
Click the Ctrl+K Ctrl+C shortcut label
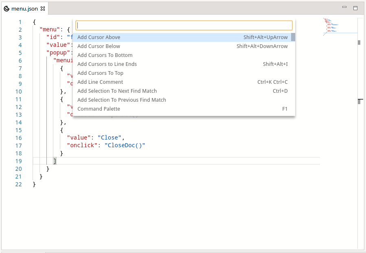(x=272, y=82)
